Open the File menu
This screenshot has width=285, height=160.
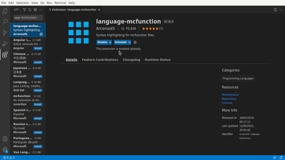[4, 3]
